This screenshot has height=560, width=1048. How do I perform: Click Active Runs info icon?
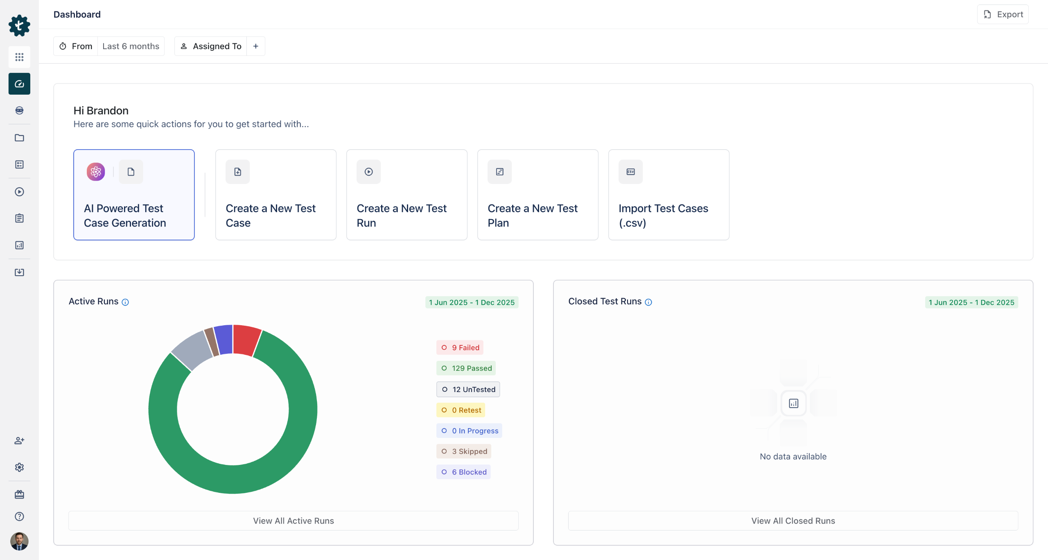tap(125, 302)
